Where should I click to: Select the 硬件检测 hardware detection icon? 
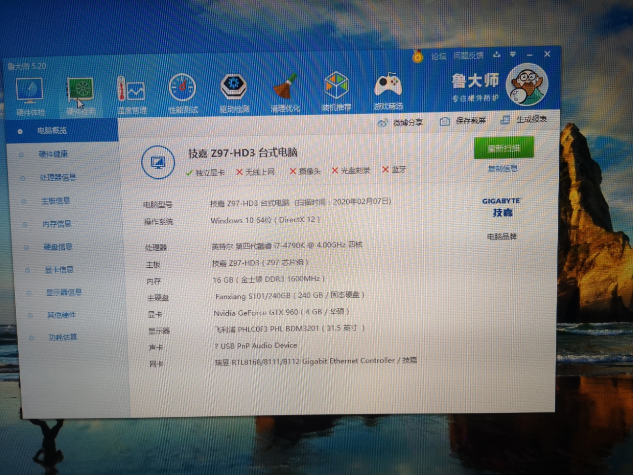81,96
